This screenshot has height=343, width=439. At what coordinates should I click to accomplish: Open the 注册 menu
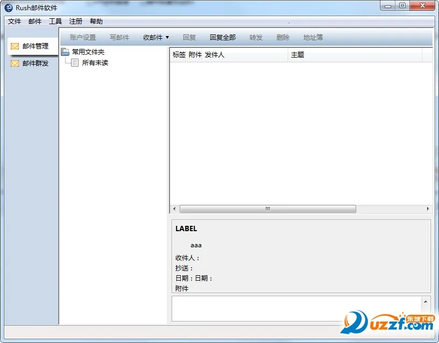tap(76, 22)
